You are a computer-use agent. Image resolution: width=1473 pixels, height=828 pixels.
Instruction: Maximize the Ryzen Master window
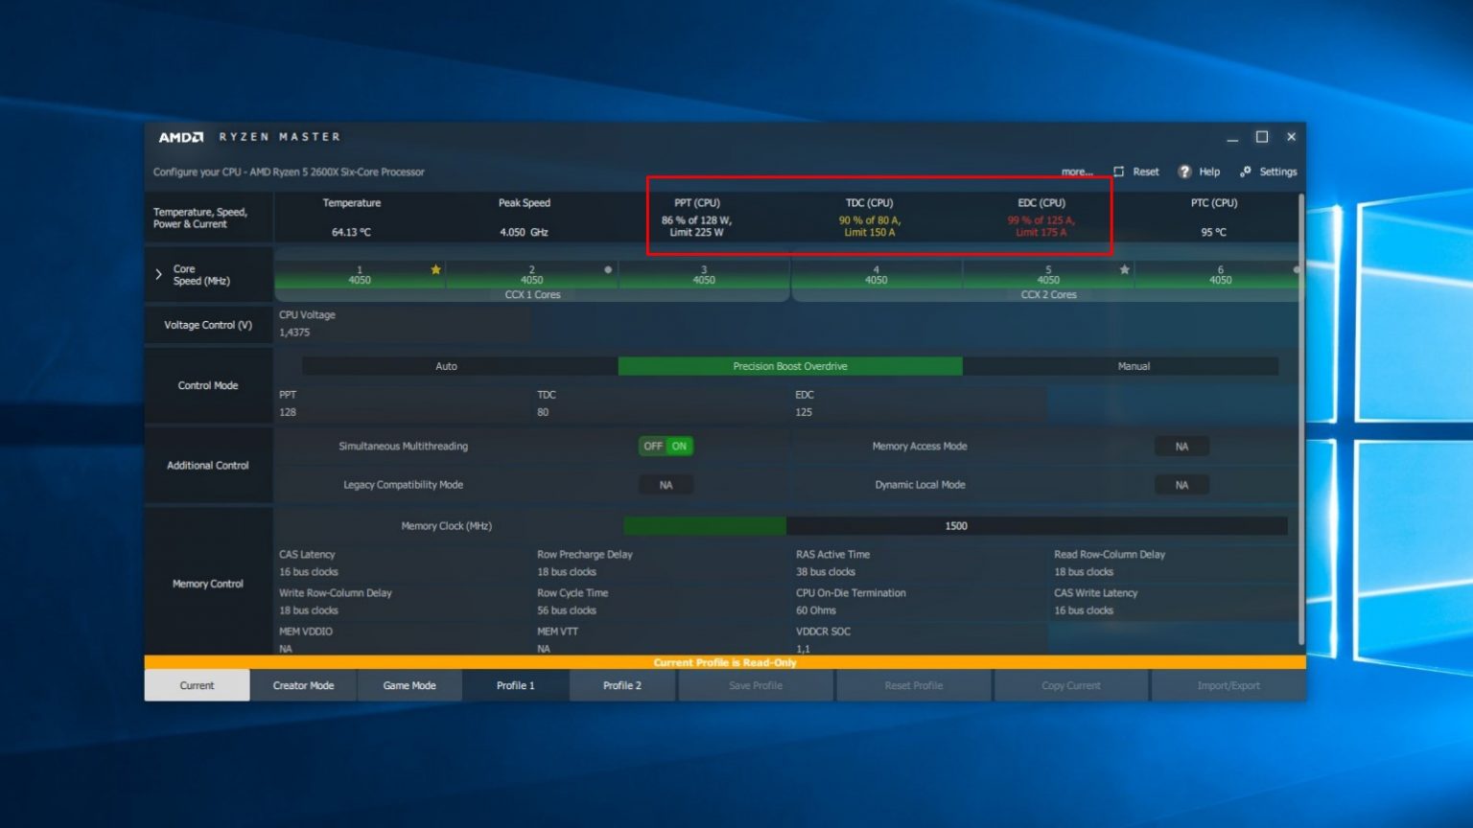pyautogui.click(x=1262, y=137)
